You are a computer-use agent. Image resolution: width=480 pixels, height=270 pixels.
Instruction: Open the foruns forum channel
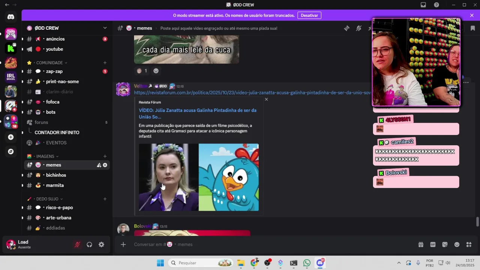67,122
